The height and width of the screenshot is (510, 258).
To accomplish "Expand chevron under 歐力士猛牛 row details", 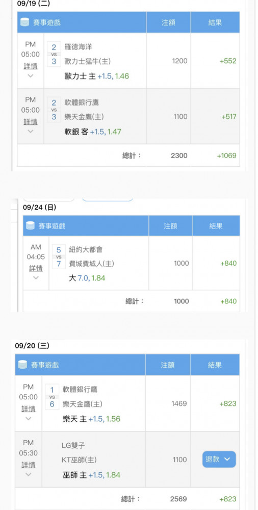I will [31, 76].
